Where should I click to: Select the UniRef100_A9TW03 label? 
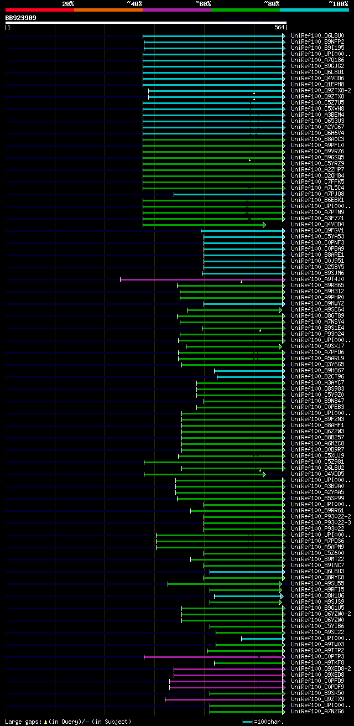pyautogui.click(x=317, y=645)
